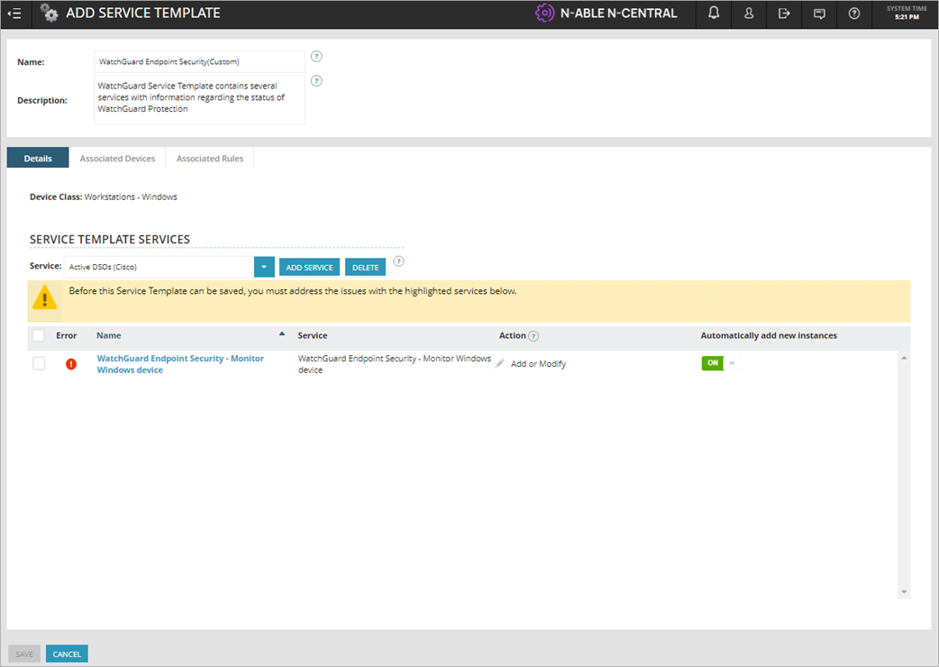The image size is (939, 667).
Task: Switch to the Associated Devices tab
Action: click(x=117, y=158)
